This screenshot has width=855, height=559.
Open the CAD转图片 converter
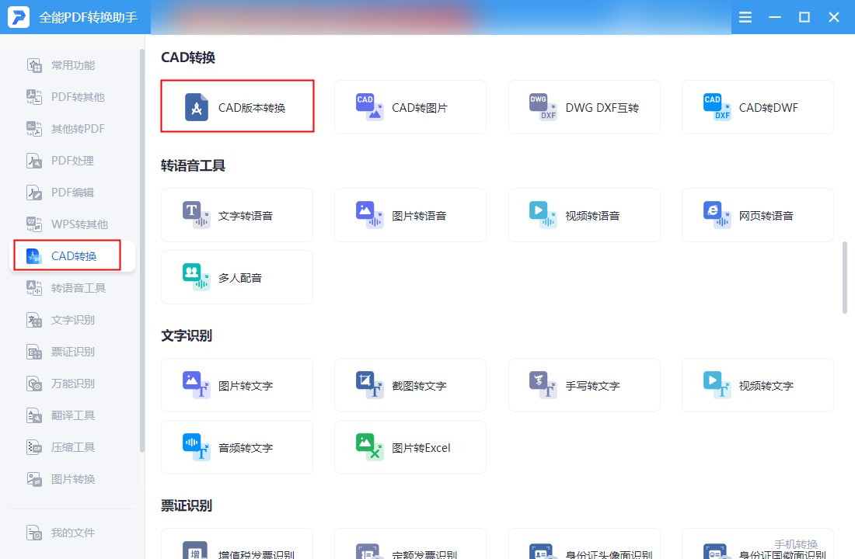point(410,107)
